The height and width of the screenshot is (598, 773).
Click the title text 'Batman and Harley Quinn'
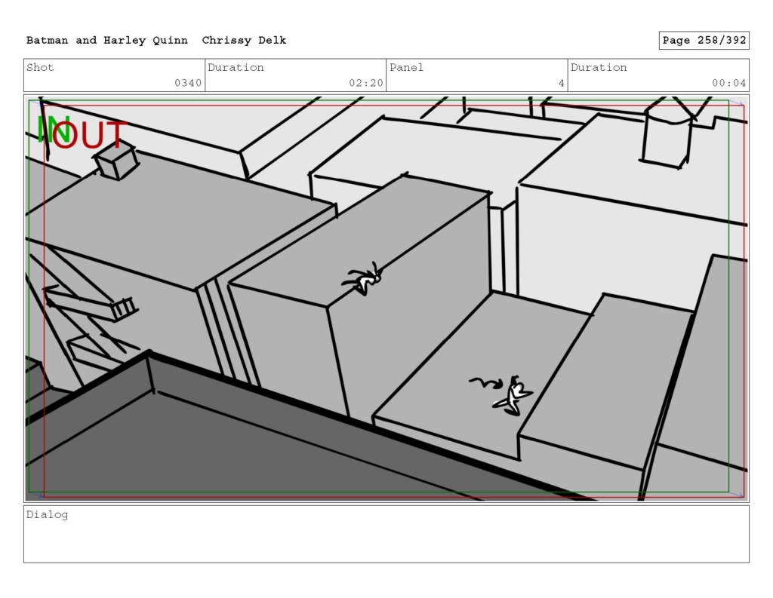107,41
